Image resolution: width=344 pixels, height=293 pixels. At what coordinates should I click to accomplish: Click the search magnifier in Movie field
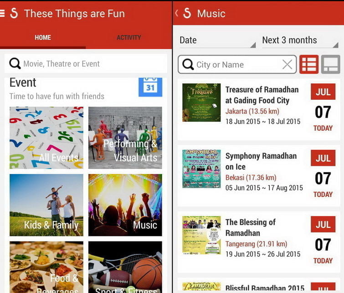pyautogui.click(x=15, y=64)
